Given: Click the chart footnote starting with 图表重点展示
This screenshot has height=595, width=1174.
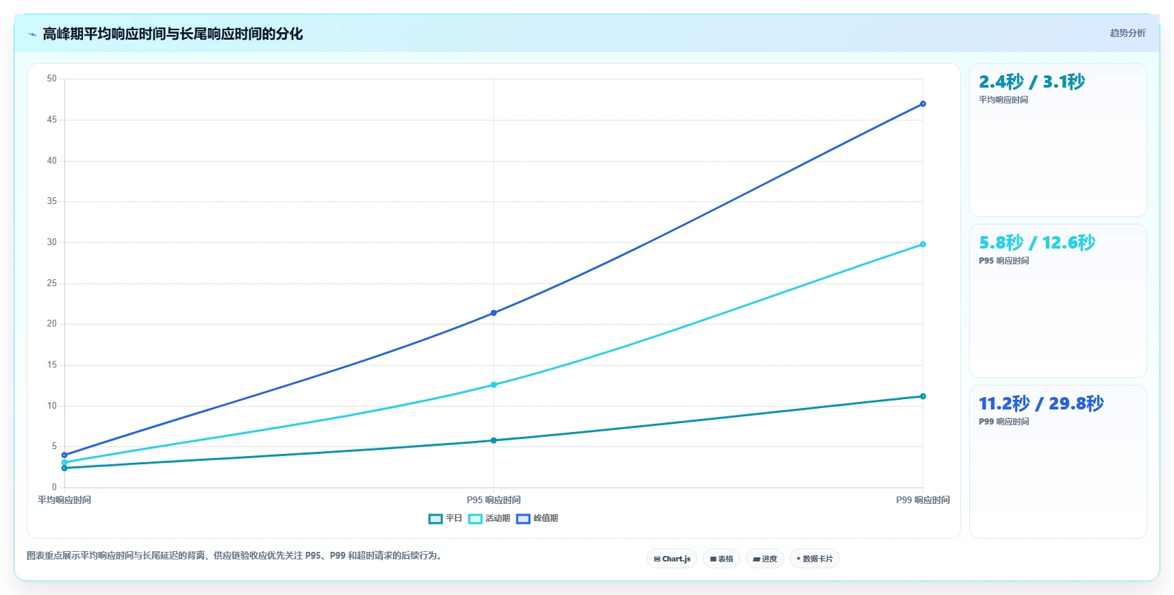Looking at the screenshot, I should [236, 555].
